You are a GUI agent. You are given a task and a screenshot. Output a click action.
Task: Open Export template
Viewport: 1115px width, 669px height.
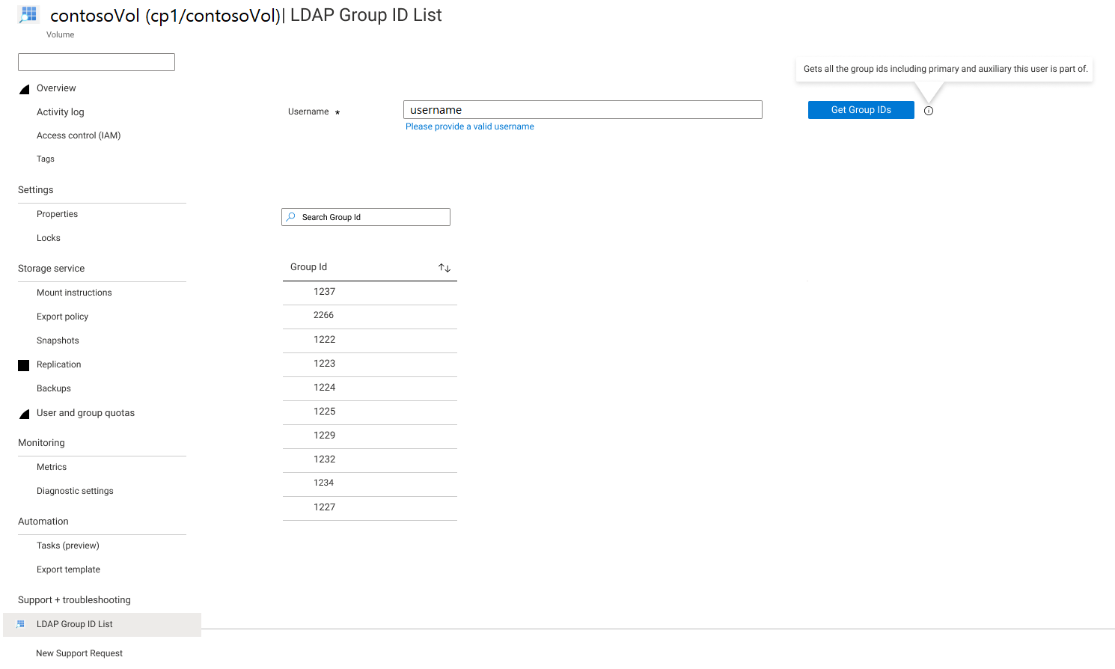coord(68,569)
